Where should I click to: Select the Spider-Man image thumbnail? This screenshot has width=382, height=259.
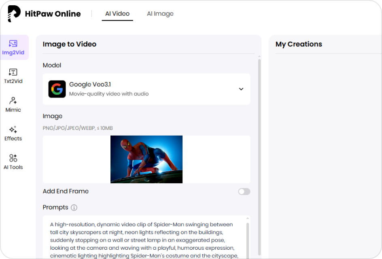tap(146, 159)
